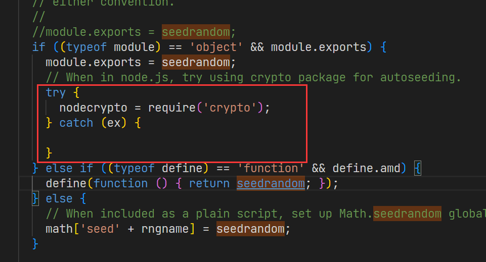This screenshot has width=486, height=262.
Task: Click the catch keyword
Action: coord(76,123)
